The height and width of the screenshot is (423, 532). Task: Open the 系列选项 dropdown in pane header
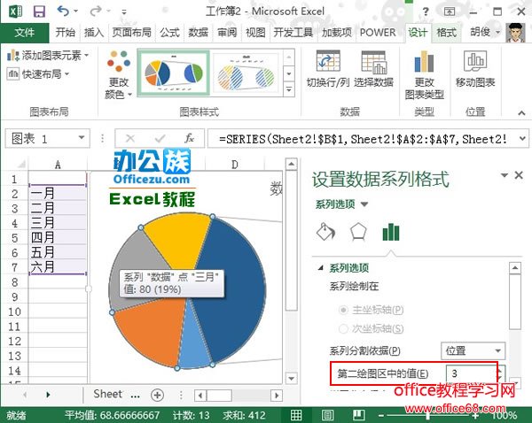coord(341,204)
